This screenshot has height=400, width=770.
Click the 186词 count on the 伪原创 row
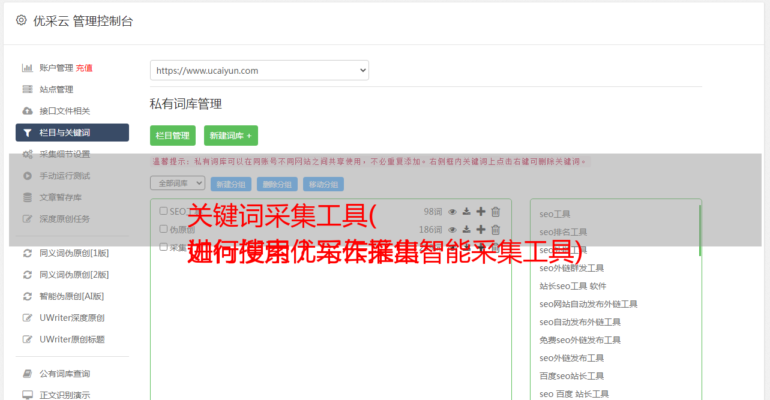tap(430, 230)
